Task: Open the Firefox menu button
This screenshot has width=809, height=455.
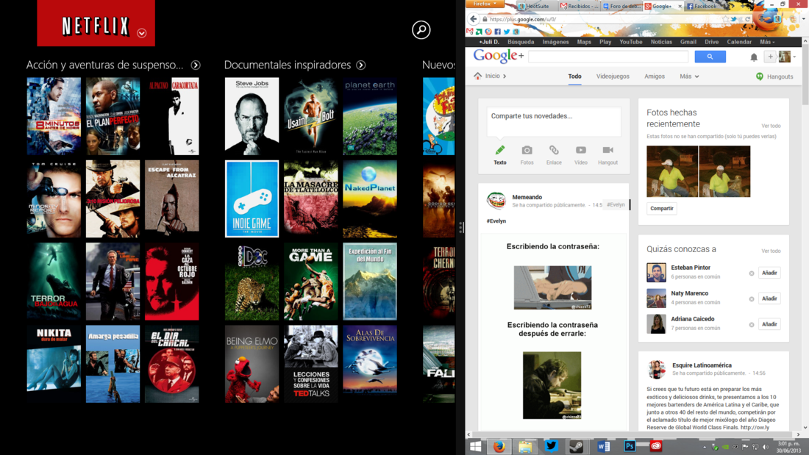Action: coord(485,4)
